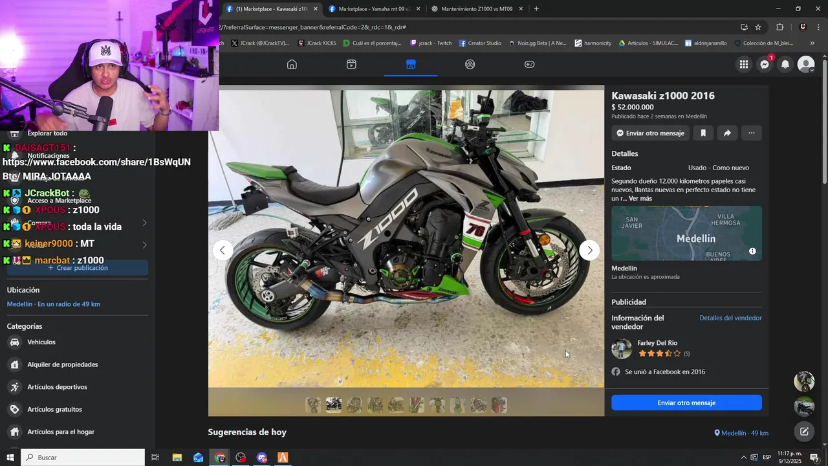Show the next listing photo
The width and height of the screenshot is (828, 466).
pos(589,250)
